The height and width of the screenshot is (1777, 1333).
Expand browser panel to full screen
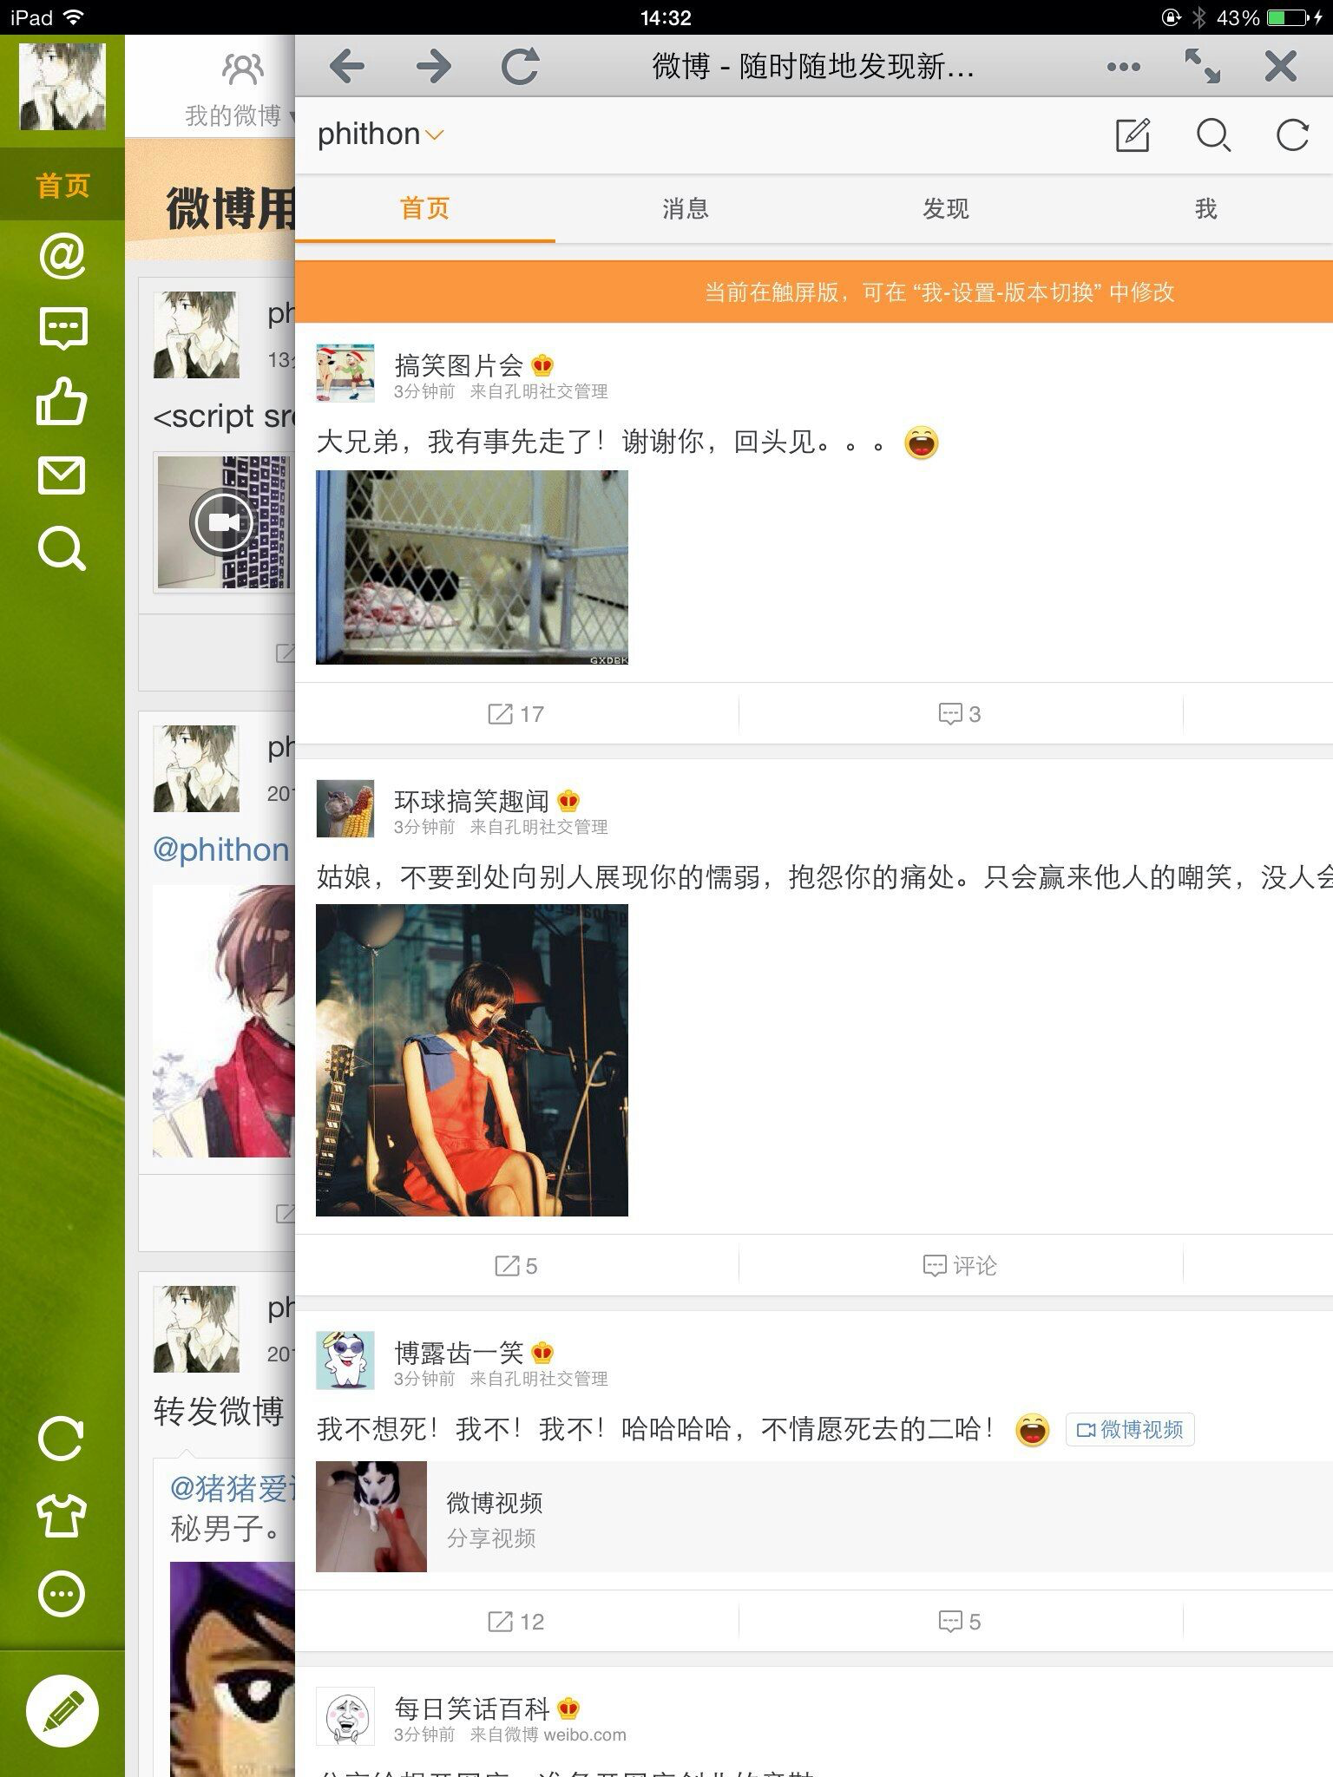pos(1202,67)
